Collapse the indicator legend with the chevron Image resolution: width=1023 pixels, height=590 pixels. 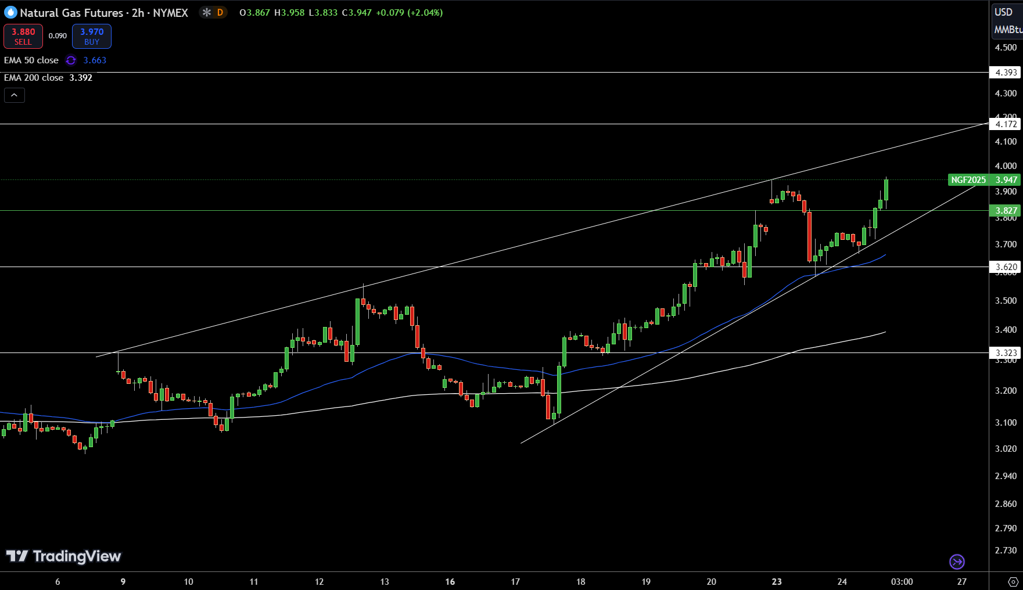pos(15,95)
